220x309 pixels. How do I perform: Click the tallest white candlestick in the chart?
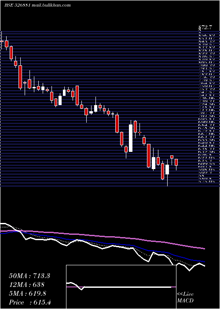click(131, 138)
